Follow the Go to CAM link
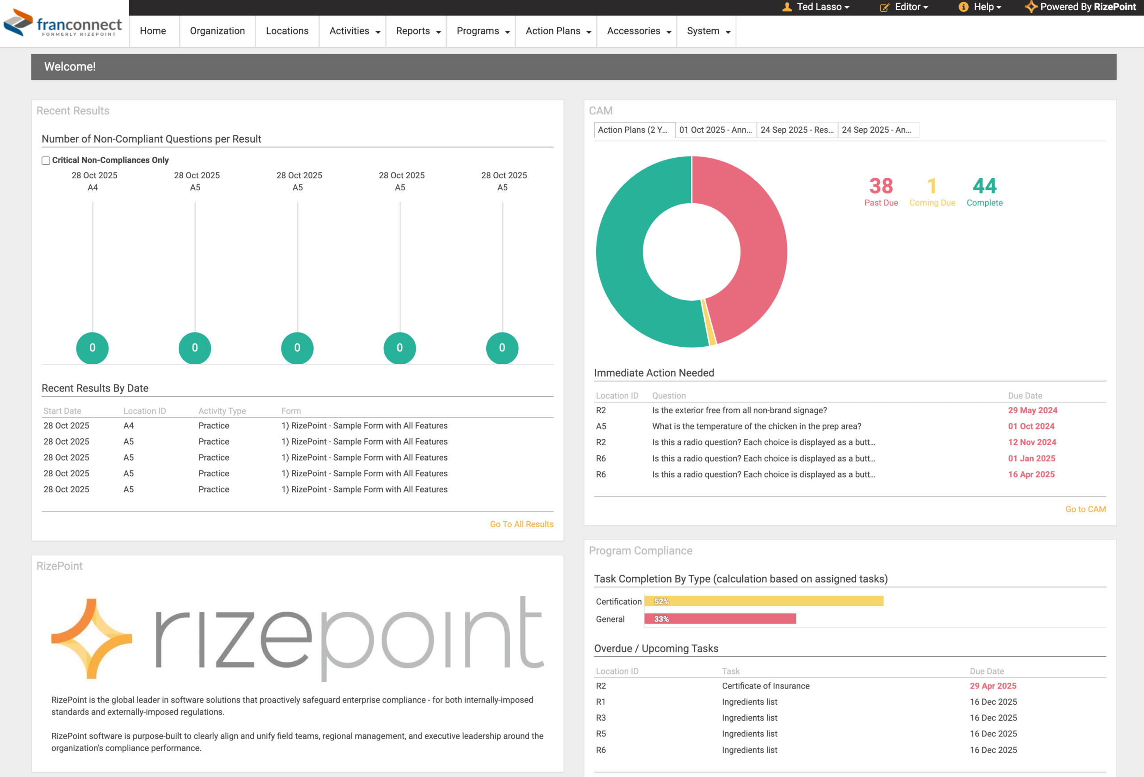Viewport: 1144px width, 777px height. pos(1085,509)
